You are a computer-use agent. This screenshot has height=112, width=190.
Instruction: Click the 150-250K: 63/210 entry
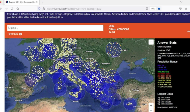click(x=164, y=78)
